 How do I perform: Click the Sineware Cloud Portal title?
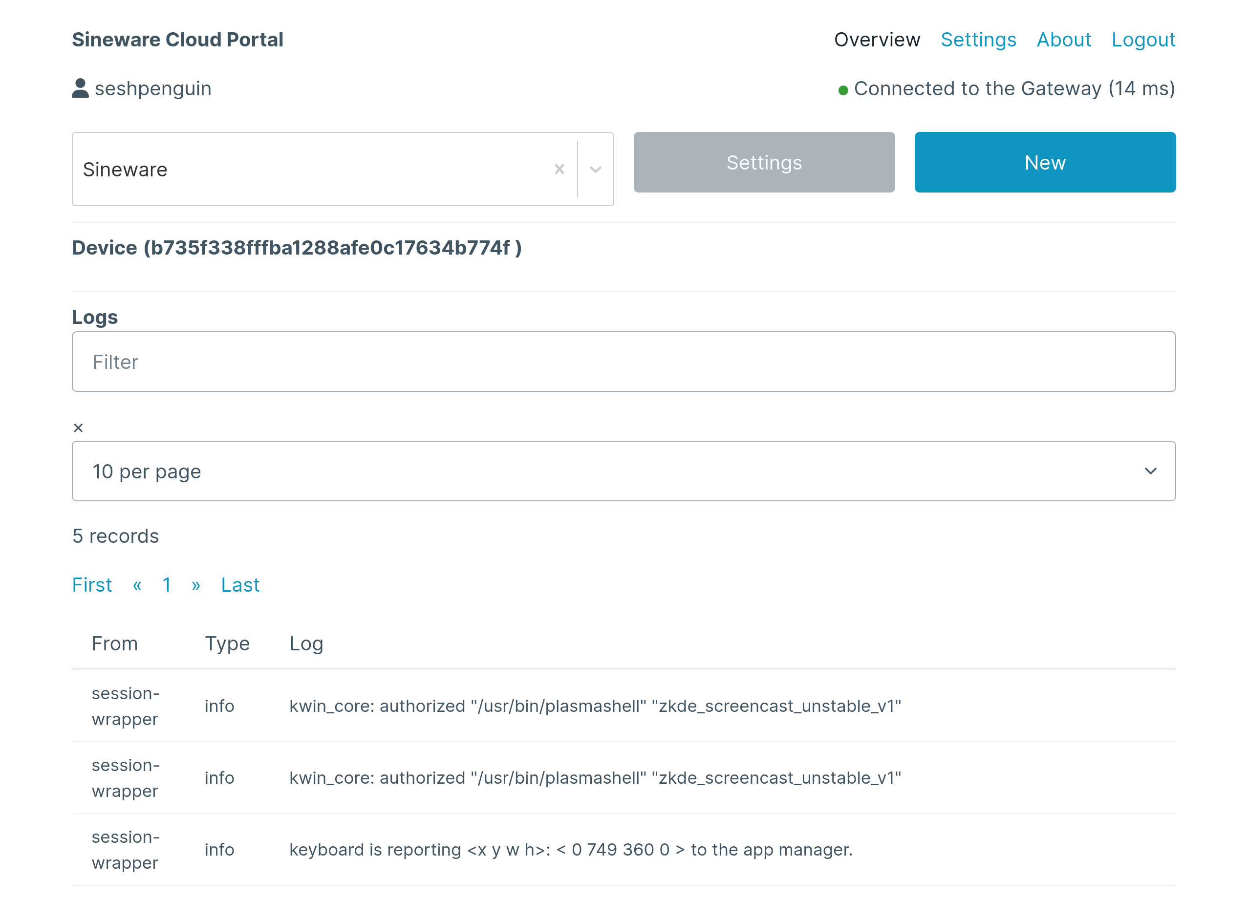click(x=177, y=40)
